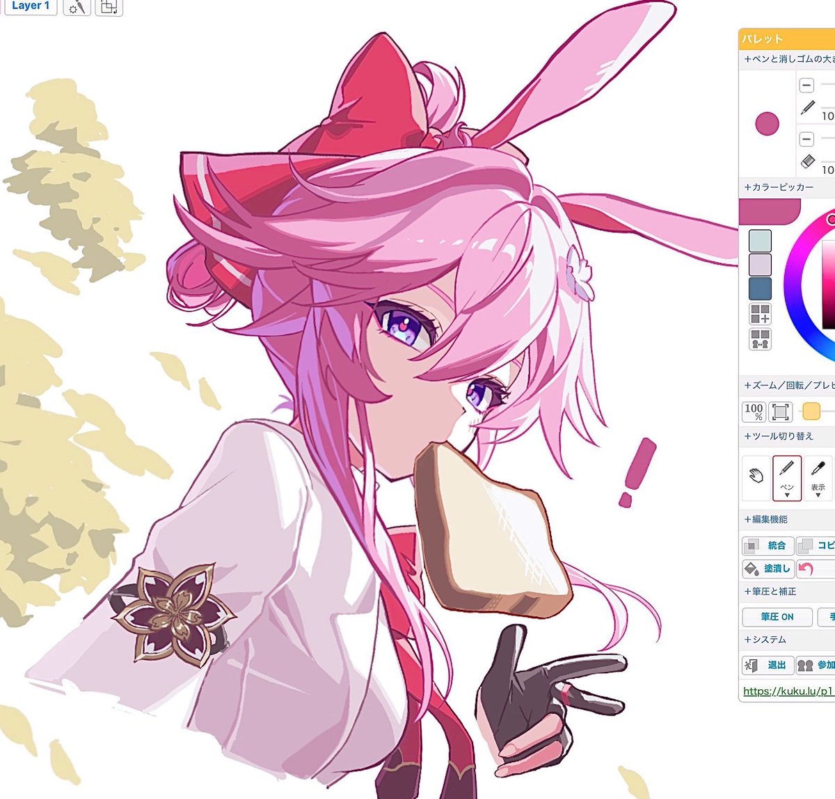The image size is (835, 799).
Task: Pick the light lavender color swatch
Action: [x=760, y=265]
